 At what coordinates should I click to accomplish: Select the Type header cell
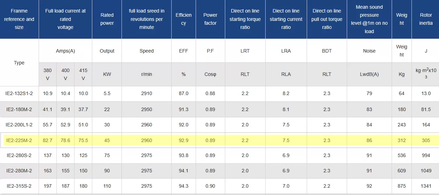pos(19,63)
